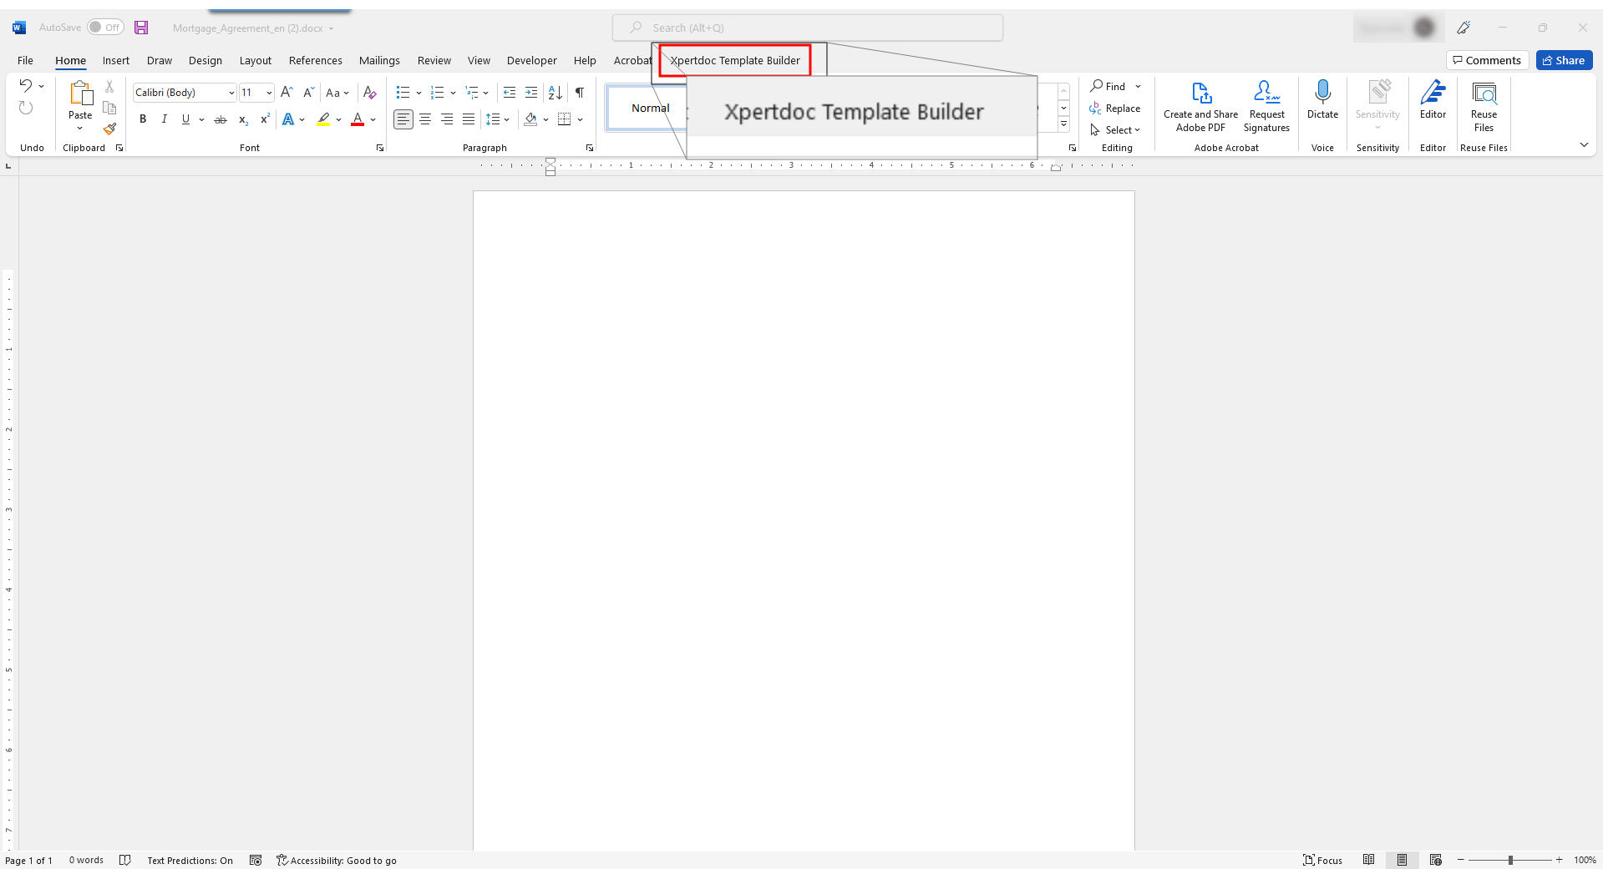This screenshot has width=1603, height=869.
Task: Toggle Underline formatting
Action: (x=185, y=119)
